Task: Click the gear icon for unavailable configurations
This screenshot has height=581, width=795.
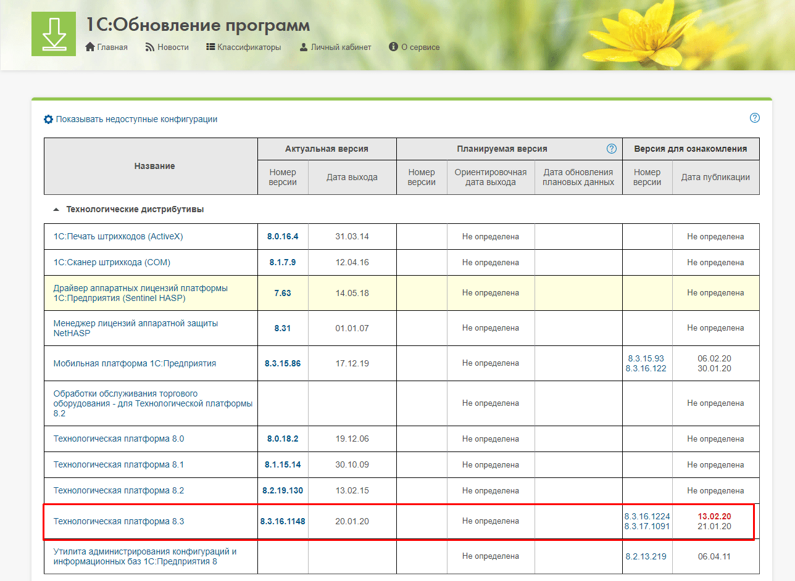Action: pyautogui.click(x=48, y=119)
